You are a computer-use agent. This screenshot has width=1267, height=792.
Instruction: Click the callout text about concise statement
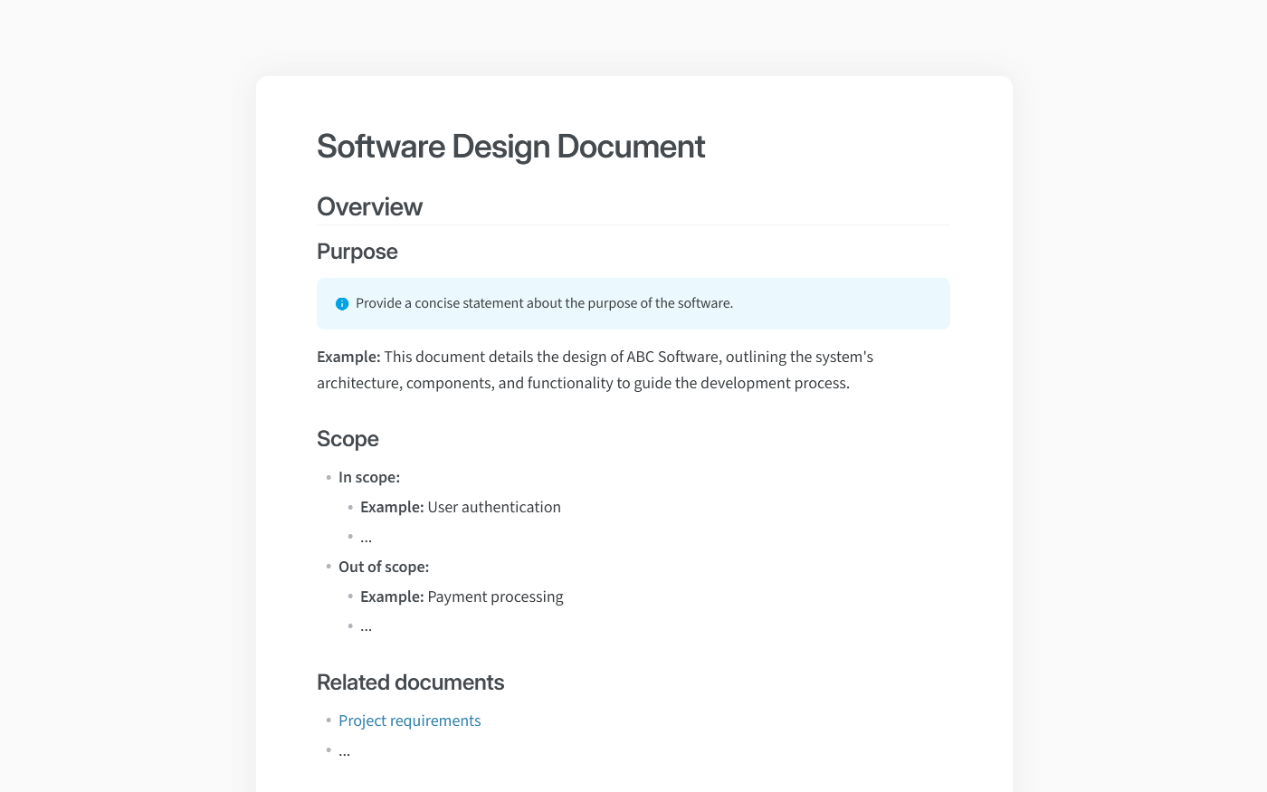point(544,303)
